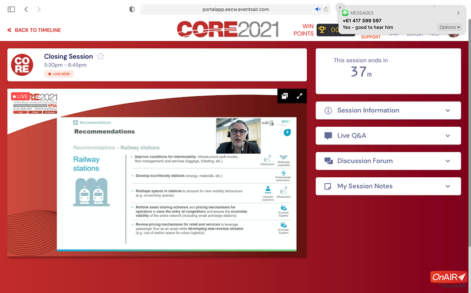Open the Messages notification text
471x293 pixels.
tap(367, 27)
